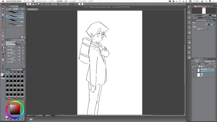Select the Fill bucket tool

tap(3, 51)
